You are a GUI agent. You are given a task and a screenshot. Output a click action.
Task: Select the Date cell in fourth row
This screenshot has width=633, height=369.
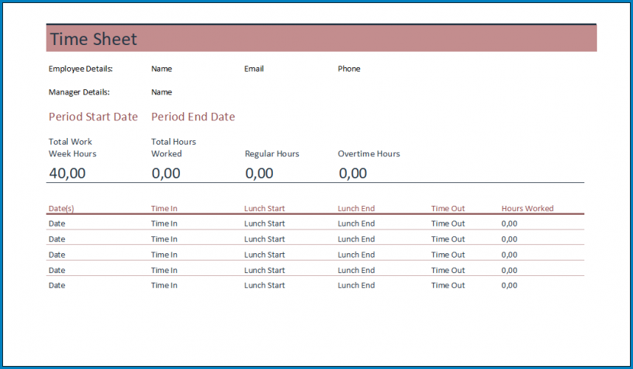(57, 270)
